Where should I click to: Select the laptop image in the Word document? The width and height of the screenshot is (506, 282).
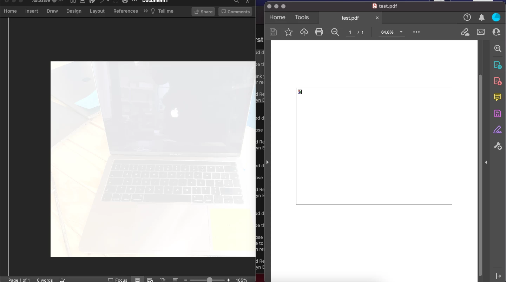click(x=153, y=159)
